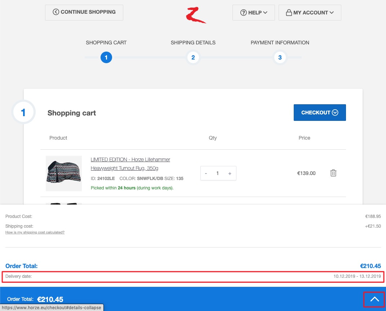The height and width of the screenshot is (311, 386).
Task: Click the product ID 24102LE text
Action: click(x=103, y=179)
